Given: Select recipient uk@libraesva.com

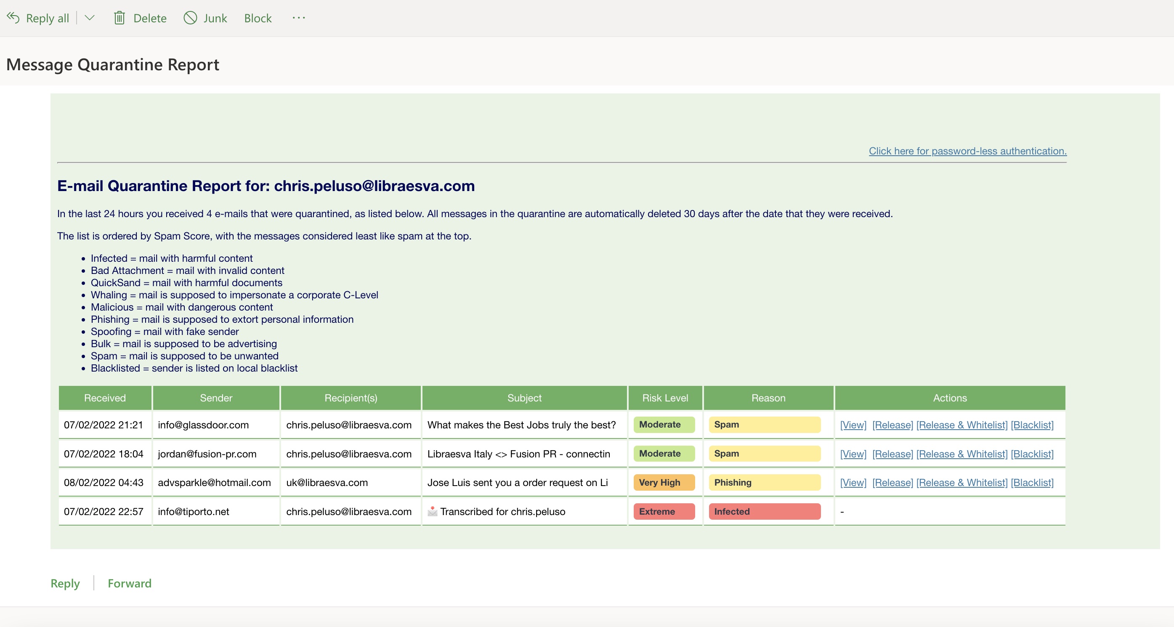Looking at the screenshot, I should pos(327,483).
